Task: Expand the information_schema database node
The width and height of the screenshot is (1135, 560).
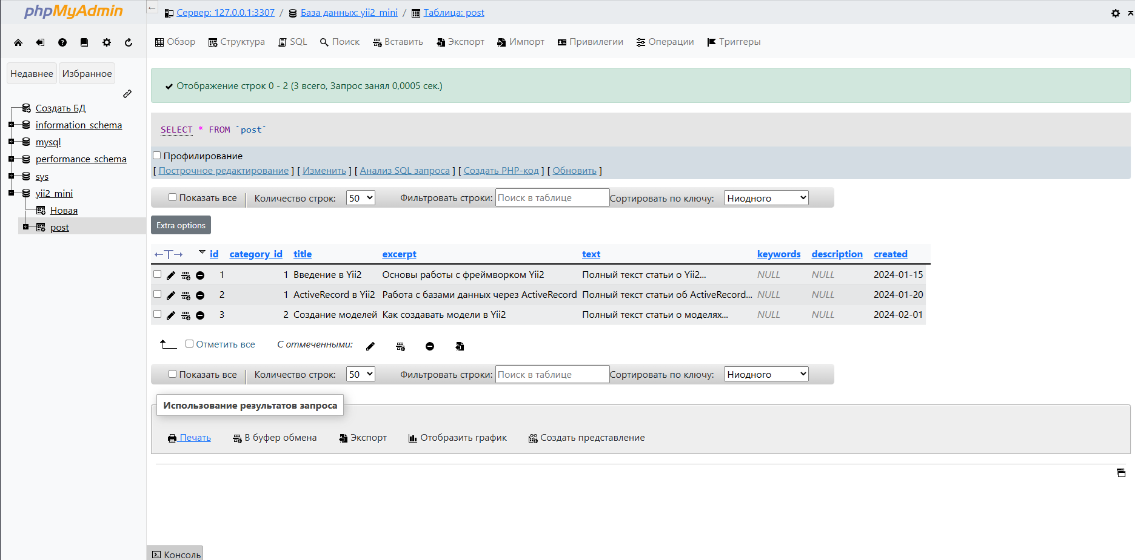Action: pyautogui.click(x=11, y=125)
